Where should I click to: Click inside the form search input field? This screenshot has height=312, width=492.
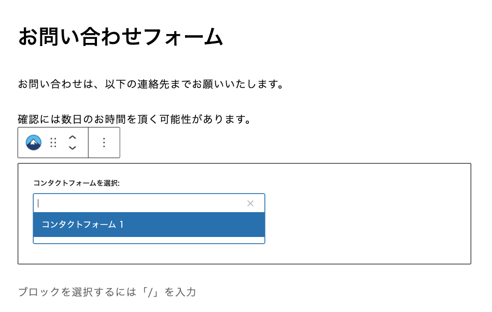[130, 203]
